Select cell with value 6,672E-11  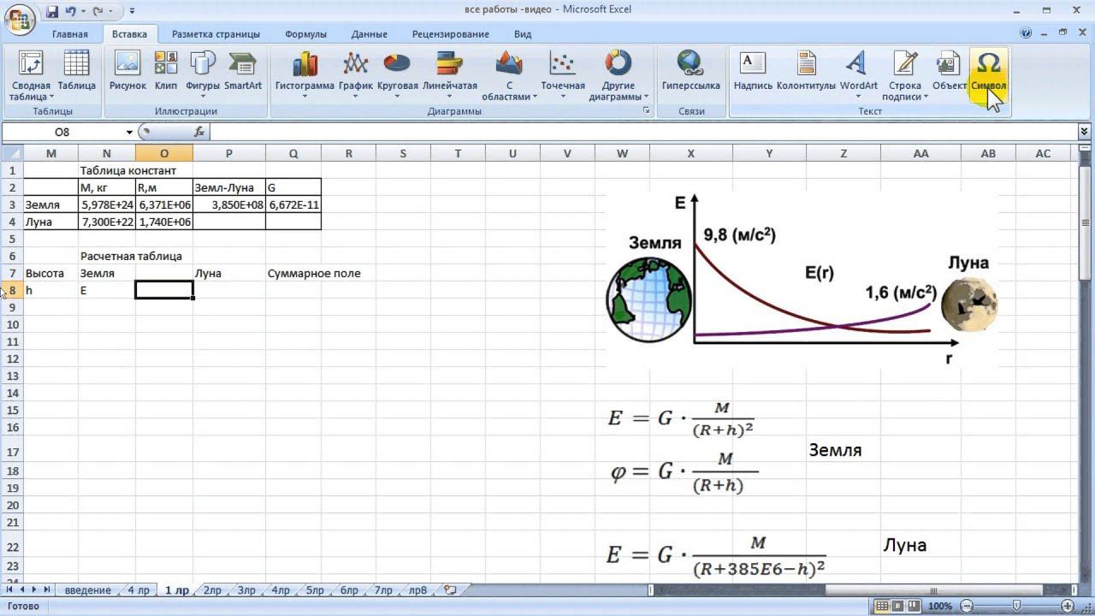point(293,204)
